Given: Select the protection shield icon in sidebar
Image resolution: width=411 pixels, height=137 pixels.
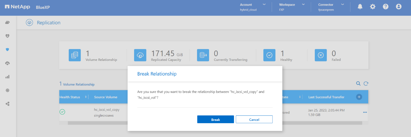Looking at the screenshot, I should click(8, 49).
